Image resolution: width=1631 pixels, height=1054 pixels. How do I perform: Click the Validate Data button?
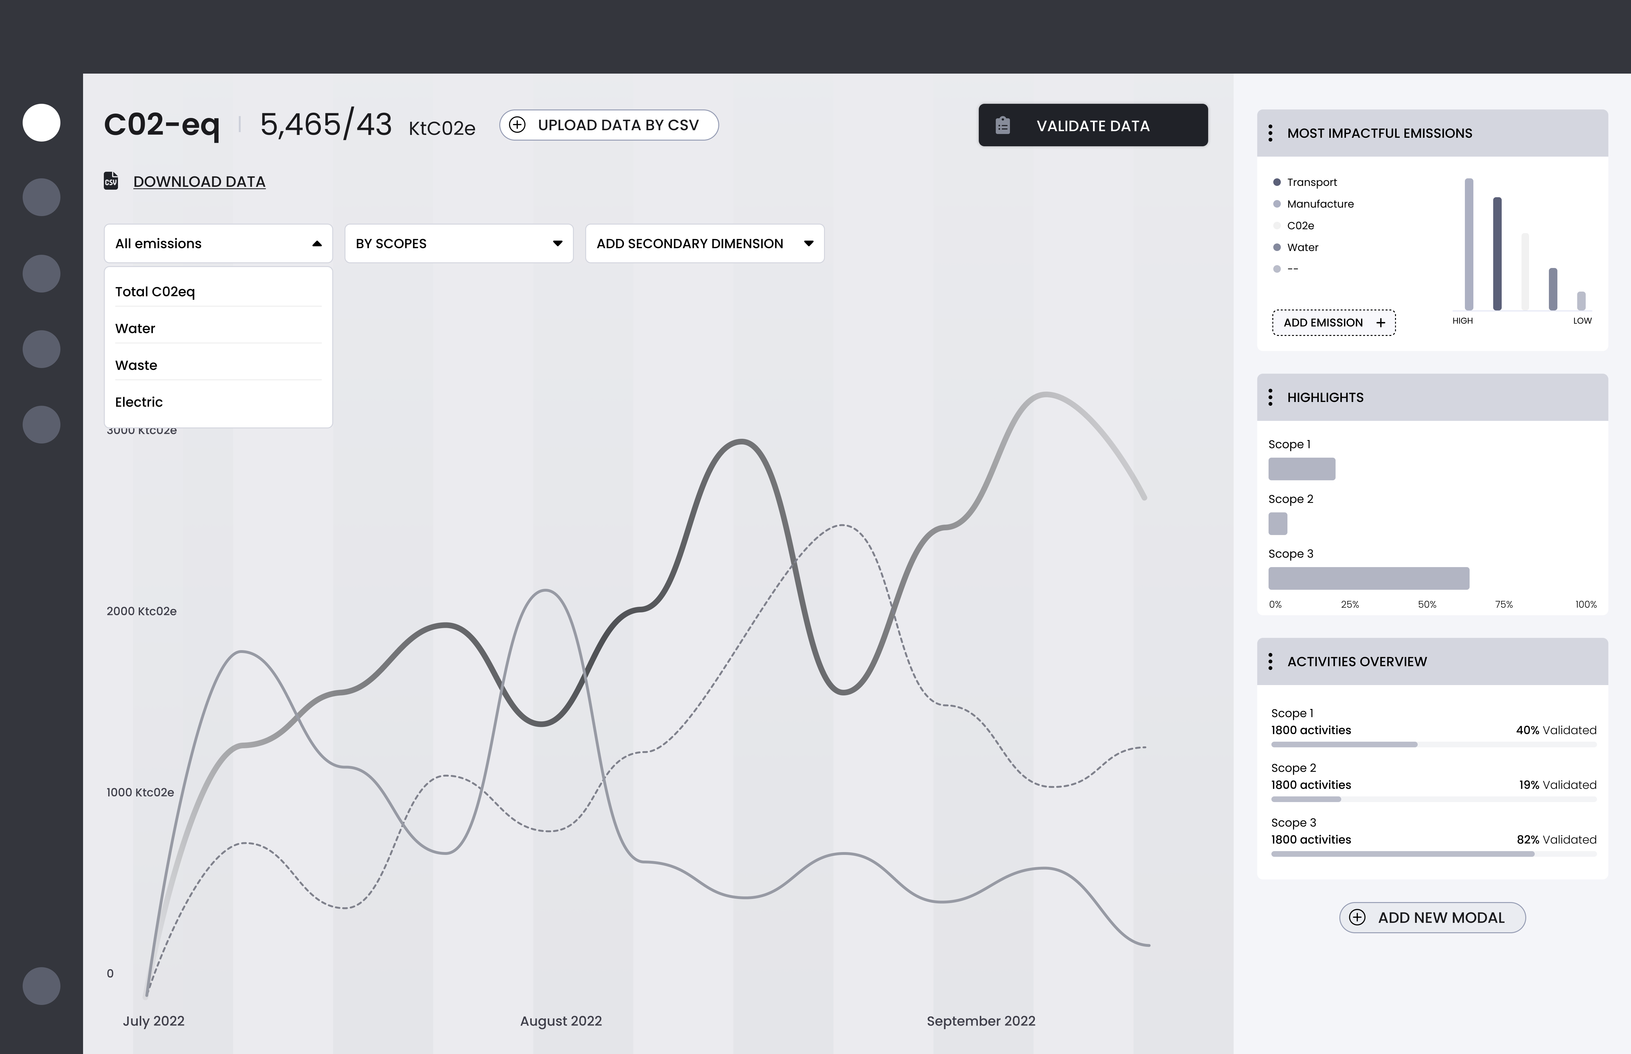(1093, 125)
